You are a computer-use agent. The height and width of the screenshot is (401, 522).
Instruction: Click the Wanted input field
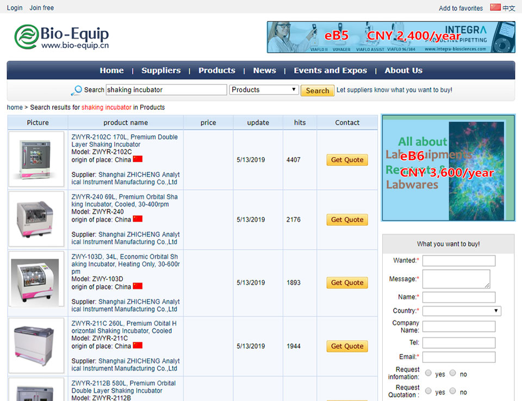458,261
